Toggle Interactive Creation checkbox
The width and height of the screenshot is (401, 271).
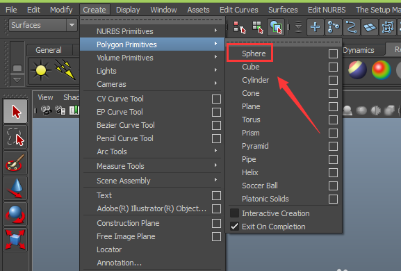(x=234, y=213)
